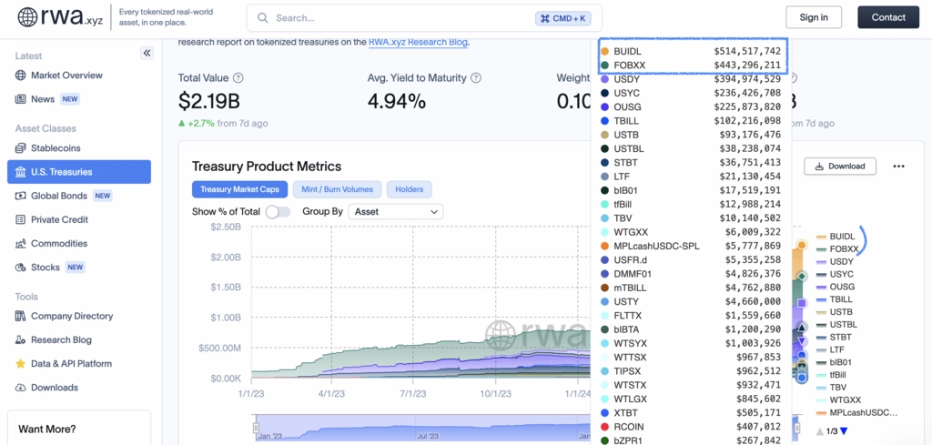Click right handle of date range slider
This screenshot has width=932, height=445.
pyautogui.click(x=797, y=428)
